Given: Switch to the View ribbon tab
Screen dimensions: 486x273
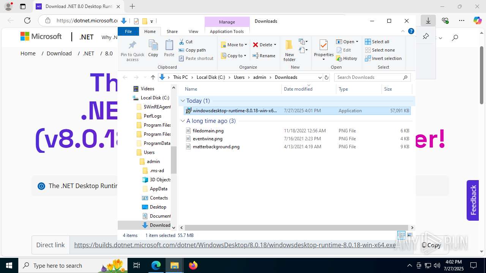Looking at the screenshot, I should [x=194, y=31].
